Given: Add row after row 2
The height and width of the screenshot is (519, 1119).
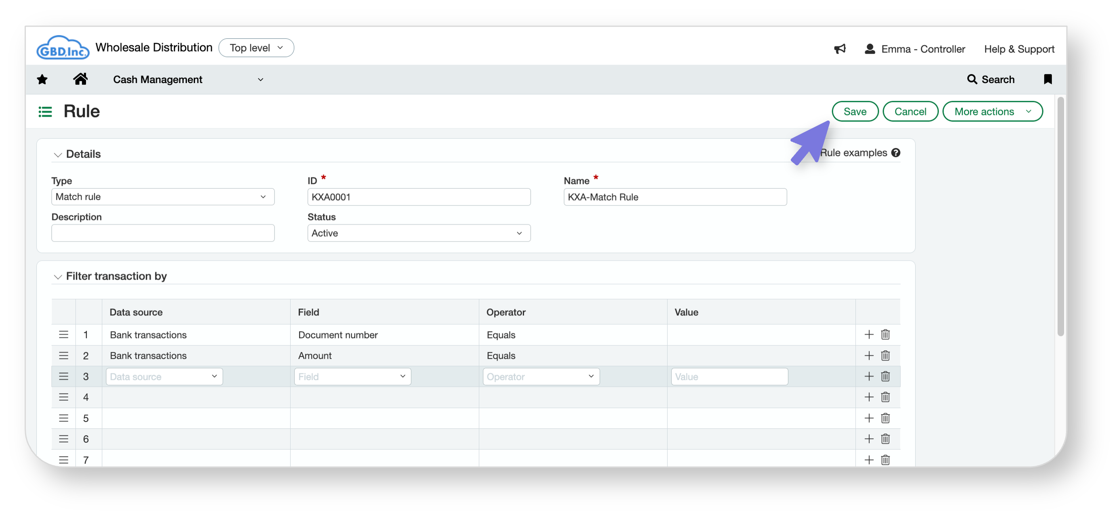Looking at the screenshot, I should [x=868, y=355].
